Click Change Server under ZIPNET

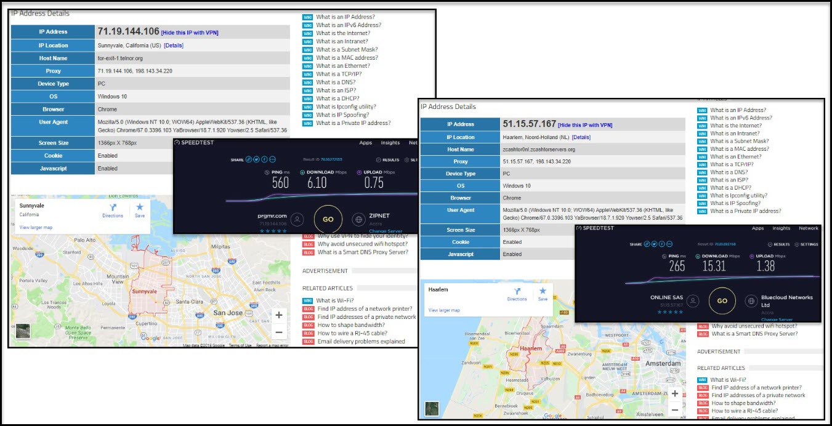click(386, 231)
